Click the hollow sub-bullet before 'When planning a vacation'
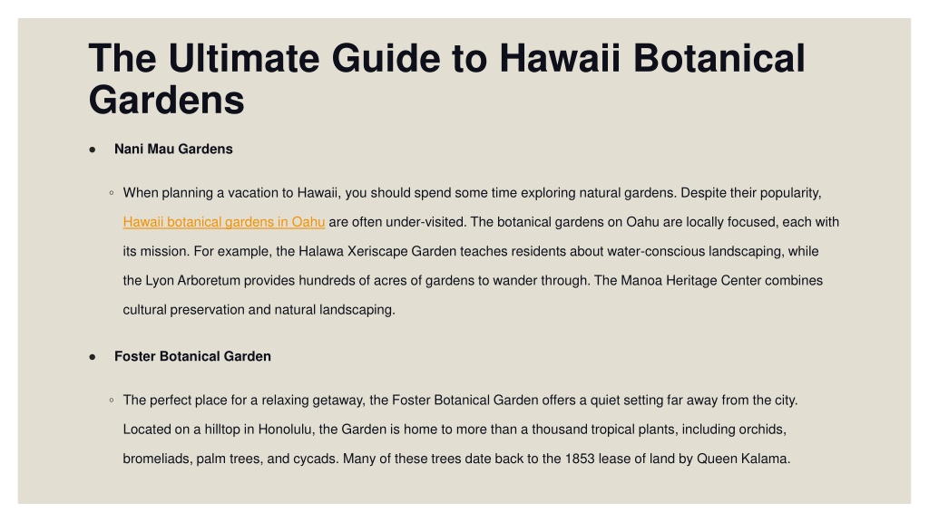Screen dimensions: 929x522 coord(112,193)
